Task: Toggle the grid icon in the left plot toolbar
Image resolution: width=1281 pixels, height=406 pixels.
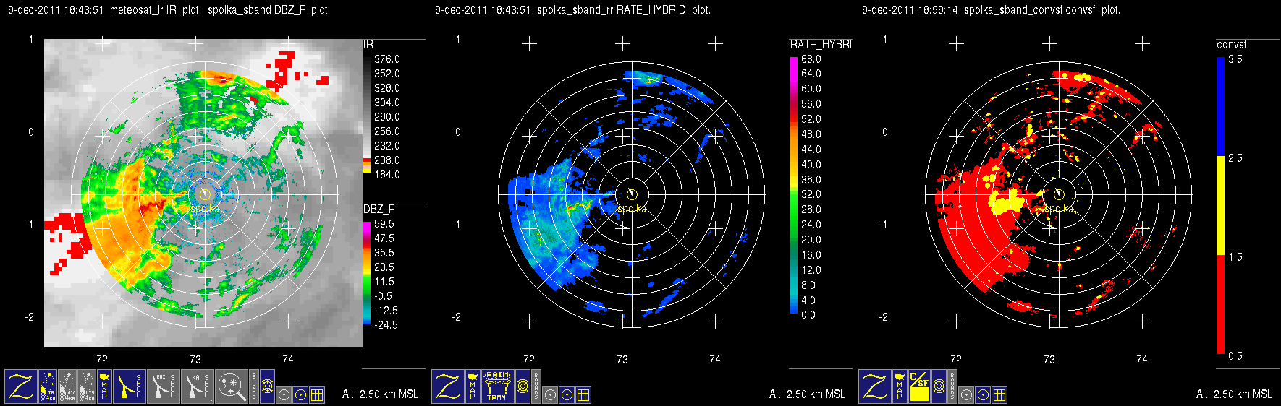Action: [317, 395]
